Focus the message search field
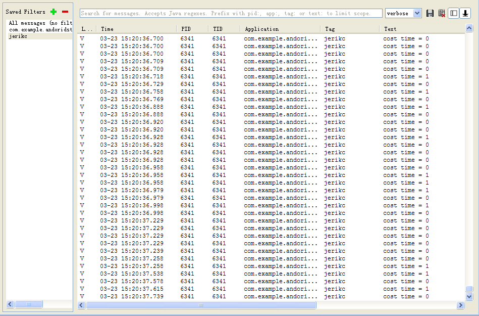 (231, 13)
